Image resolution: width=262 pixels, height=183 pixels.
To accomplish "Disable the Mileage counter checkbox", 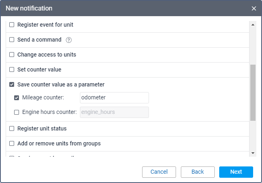I will [17, 98].
